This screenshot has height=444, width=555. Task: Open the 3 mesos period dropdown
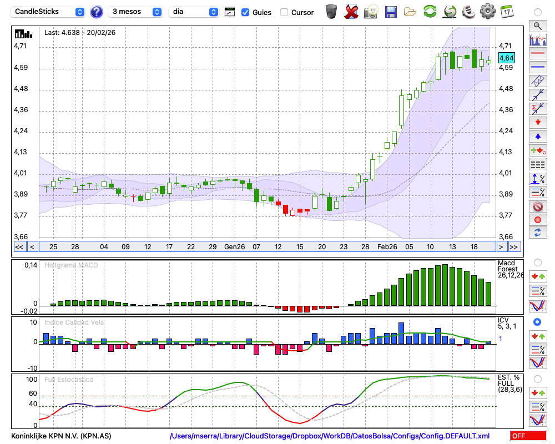point(136,12)
